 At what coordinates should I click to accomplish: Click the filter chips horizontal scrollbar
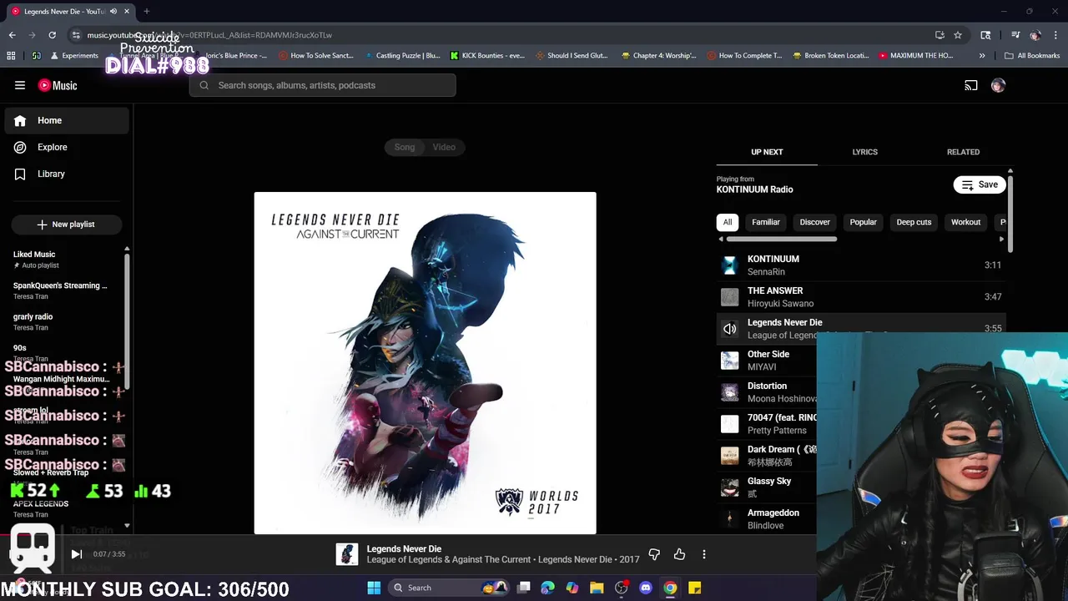(782, 240)
